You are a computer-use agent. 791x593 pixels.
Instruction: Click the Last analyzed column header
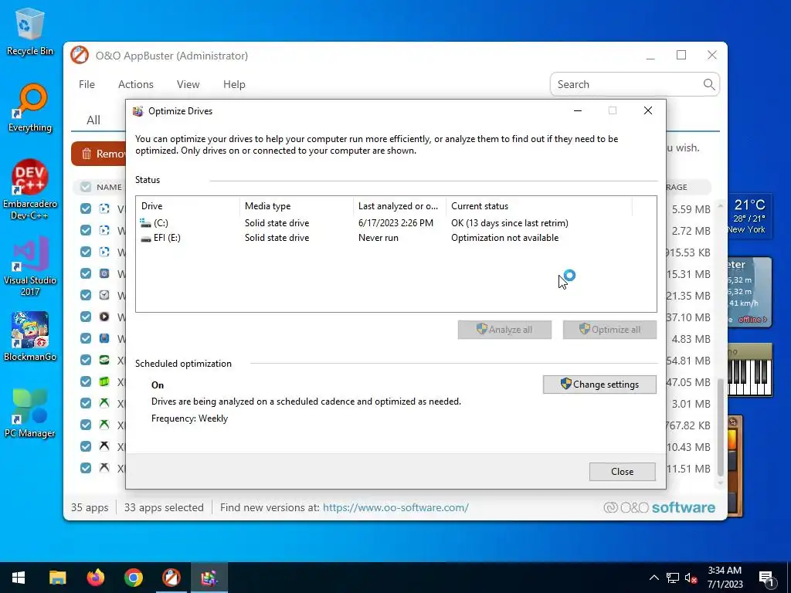pyautogui.click(x=399, y=205)
